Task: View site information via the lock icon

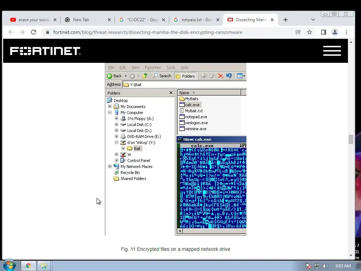Action: tap(48, 32)
